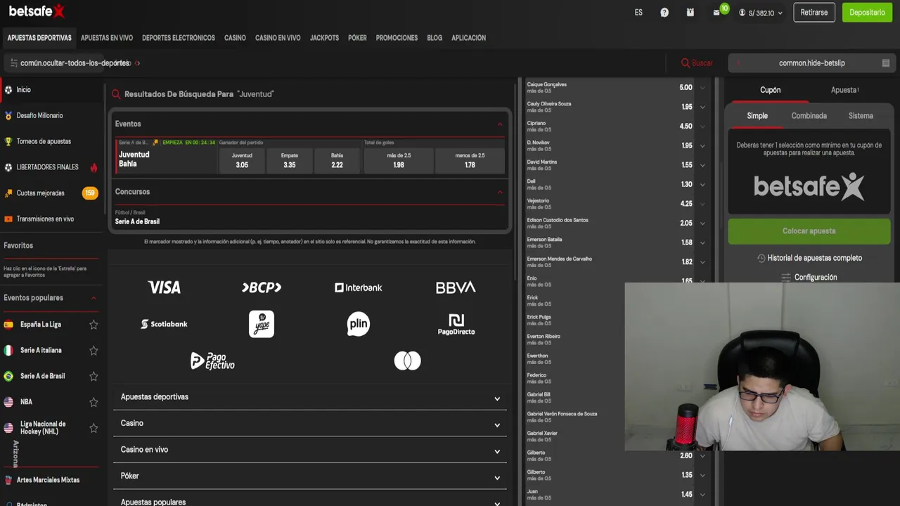Switch to the Sistema tab
The width and height of the screenshot is (900, 506).
tap(861, 116)
